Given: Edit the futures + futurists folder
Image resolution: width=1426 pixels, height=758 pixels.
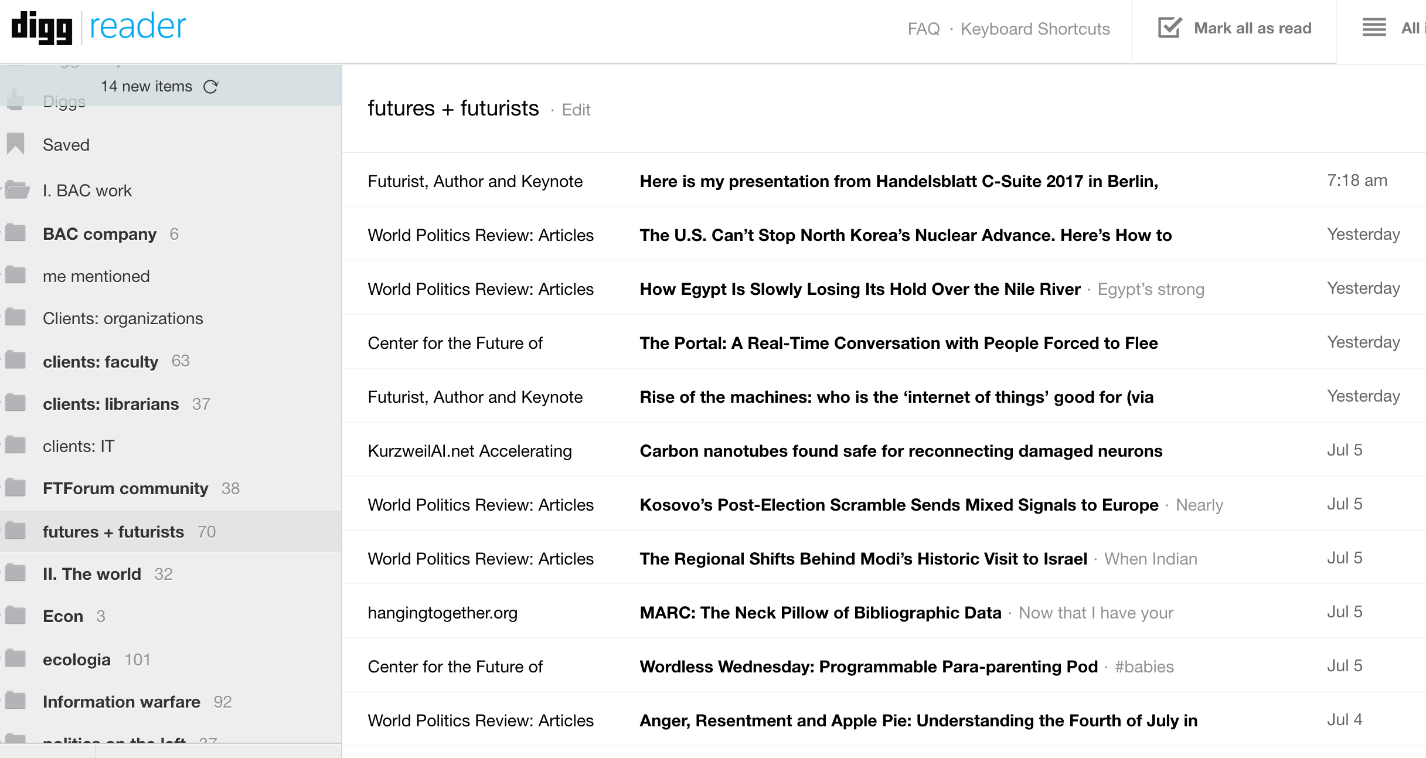Looking at the screenshot, I should 576,110.
